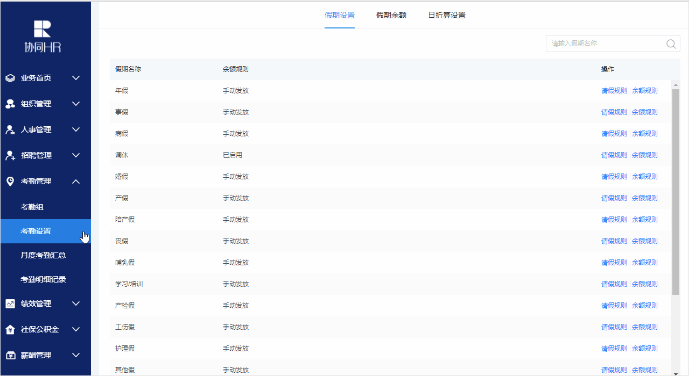Switch to the 假期余额 tab
Viewport: 689px width, 376px height.
391,15
